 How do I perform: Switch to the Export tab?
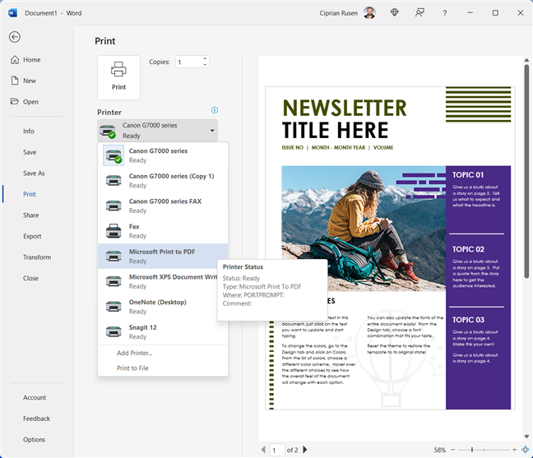(x=32, y=236)
